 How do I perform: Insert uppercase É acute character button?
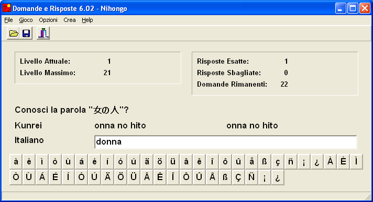coord(55,177)
